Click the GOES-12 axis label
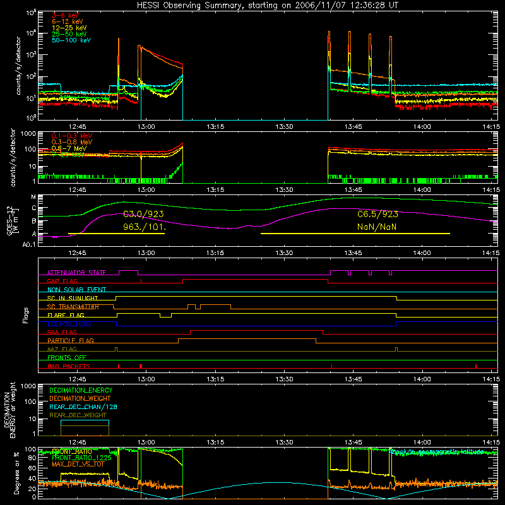The height and width of the screenshot is (505, 505). click(x=13, y=220)
